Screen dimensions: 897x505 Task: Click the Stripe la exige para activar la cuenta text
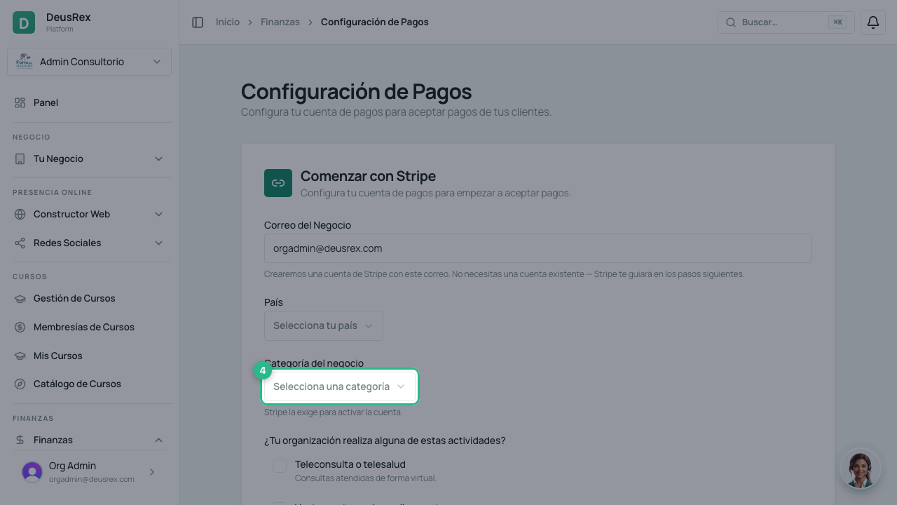click(x=334, y=412)
